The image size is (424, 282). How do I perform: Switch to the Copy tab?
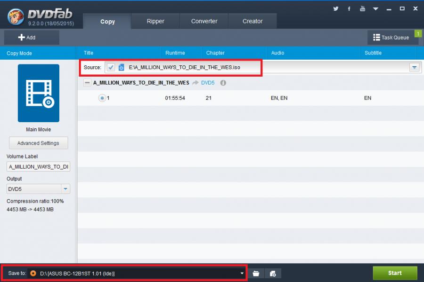click(x=107, y=21)
